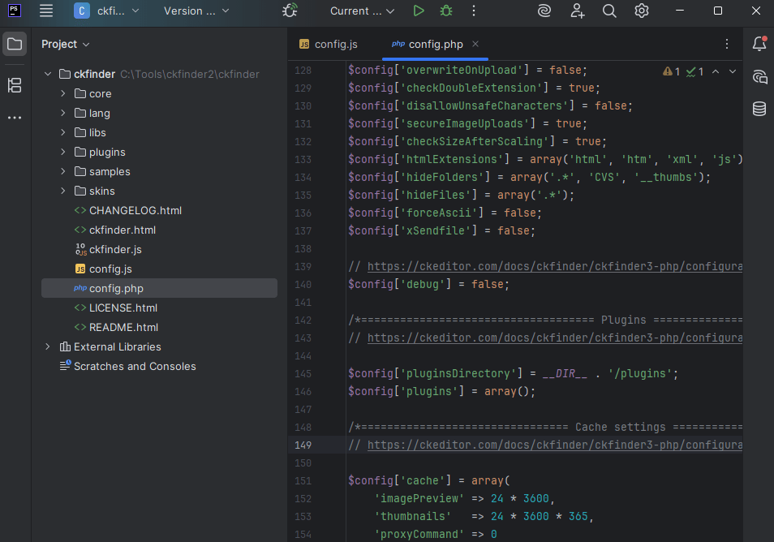The image size is (774, 542).
Task: Go to previous highlighted problem arrow
Action: 716,71
